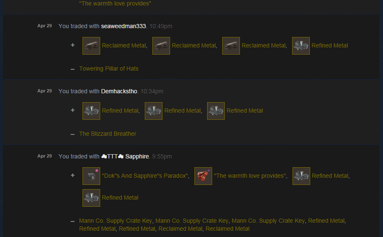Click first Reclaimed Metal icon in seaweedman333 trade
Viewport: 383px width, 237px height.
click(x=91, y=46)
